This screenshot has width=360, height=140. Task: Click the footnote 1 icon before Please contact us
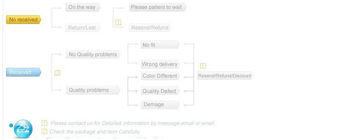(x=44, y=123)
